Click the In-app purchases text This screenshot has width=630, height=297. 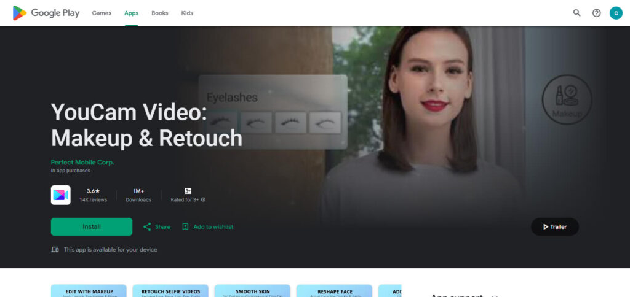pyautogui.click(x=70, y=171)
